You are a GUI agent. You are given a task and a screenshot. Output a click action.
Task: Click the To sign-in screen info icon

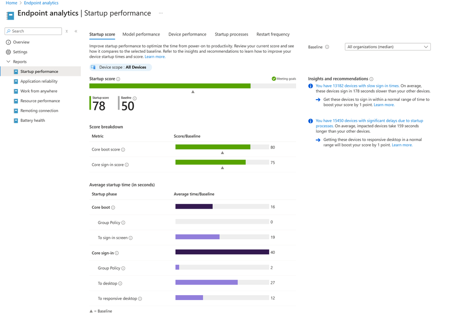pos(131,238)
